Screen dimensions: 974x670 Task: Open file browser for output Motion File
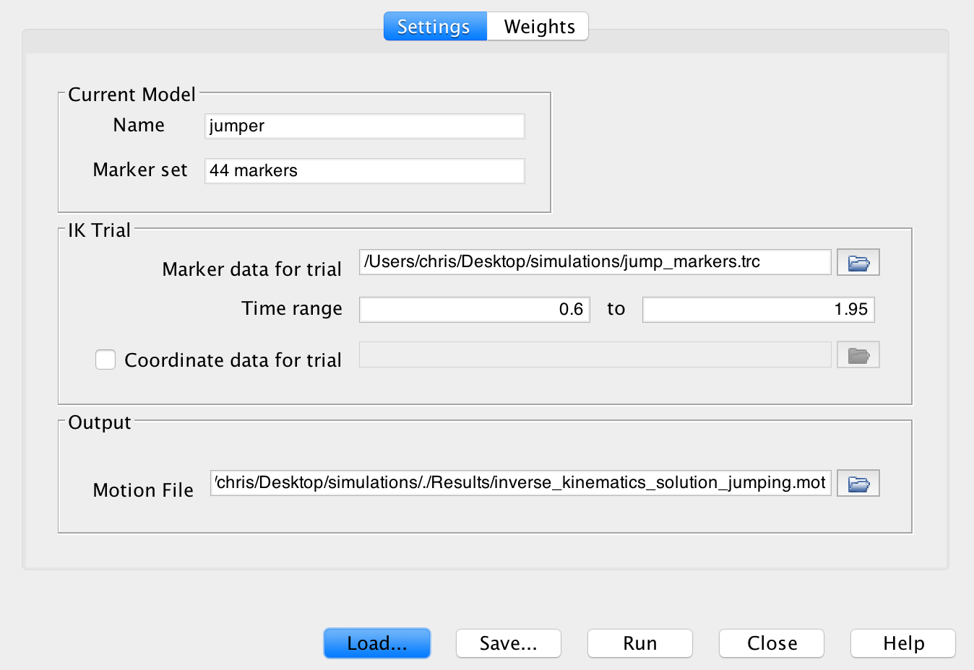(858, 482)
